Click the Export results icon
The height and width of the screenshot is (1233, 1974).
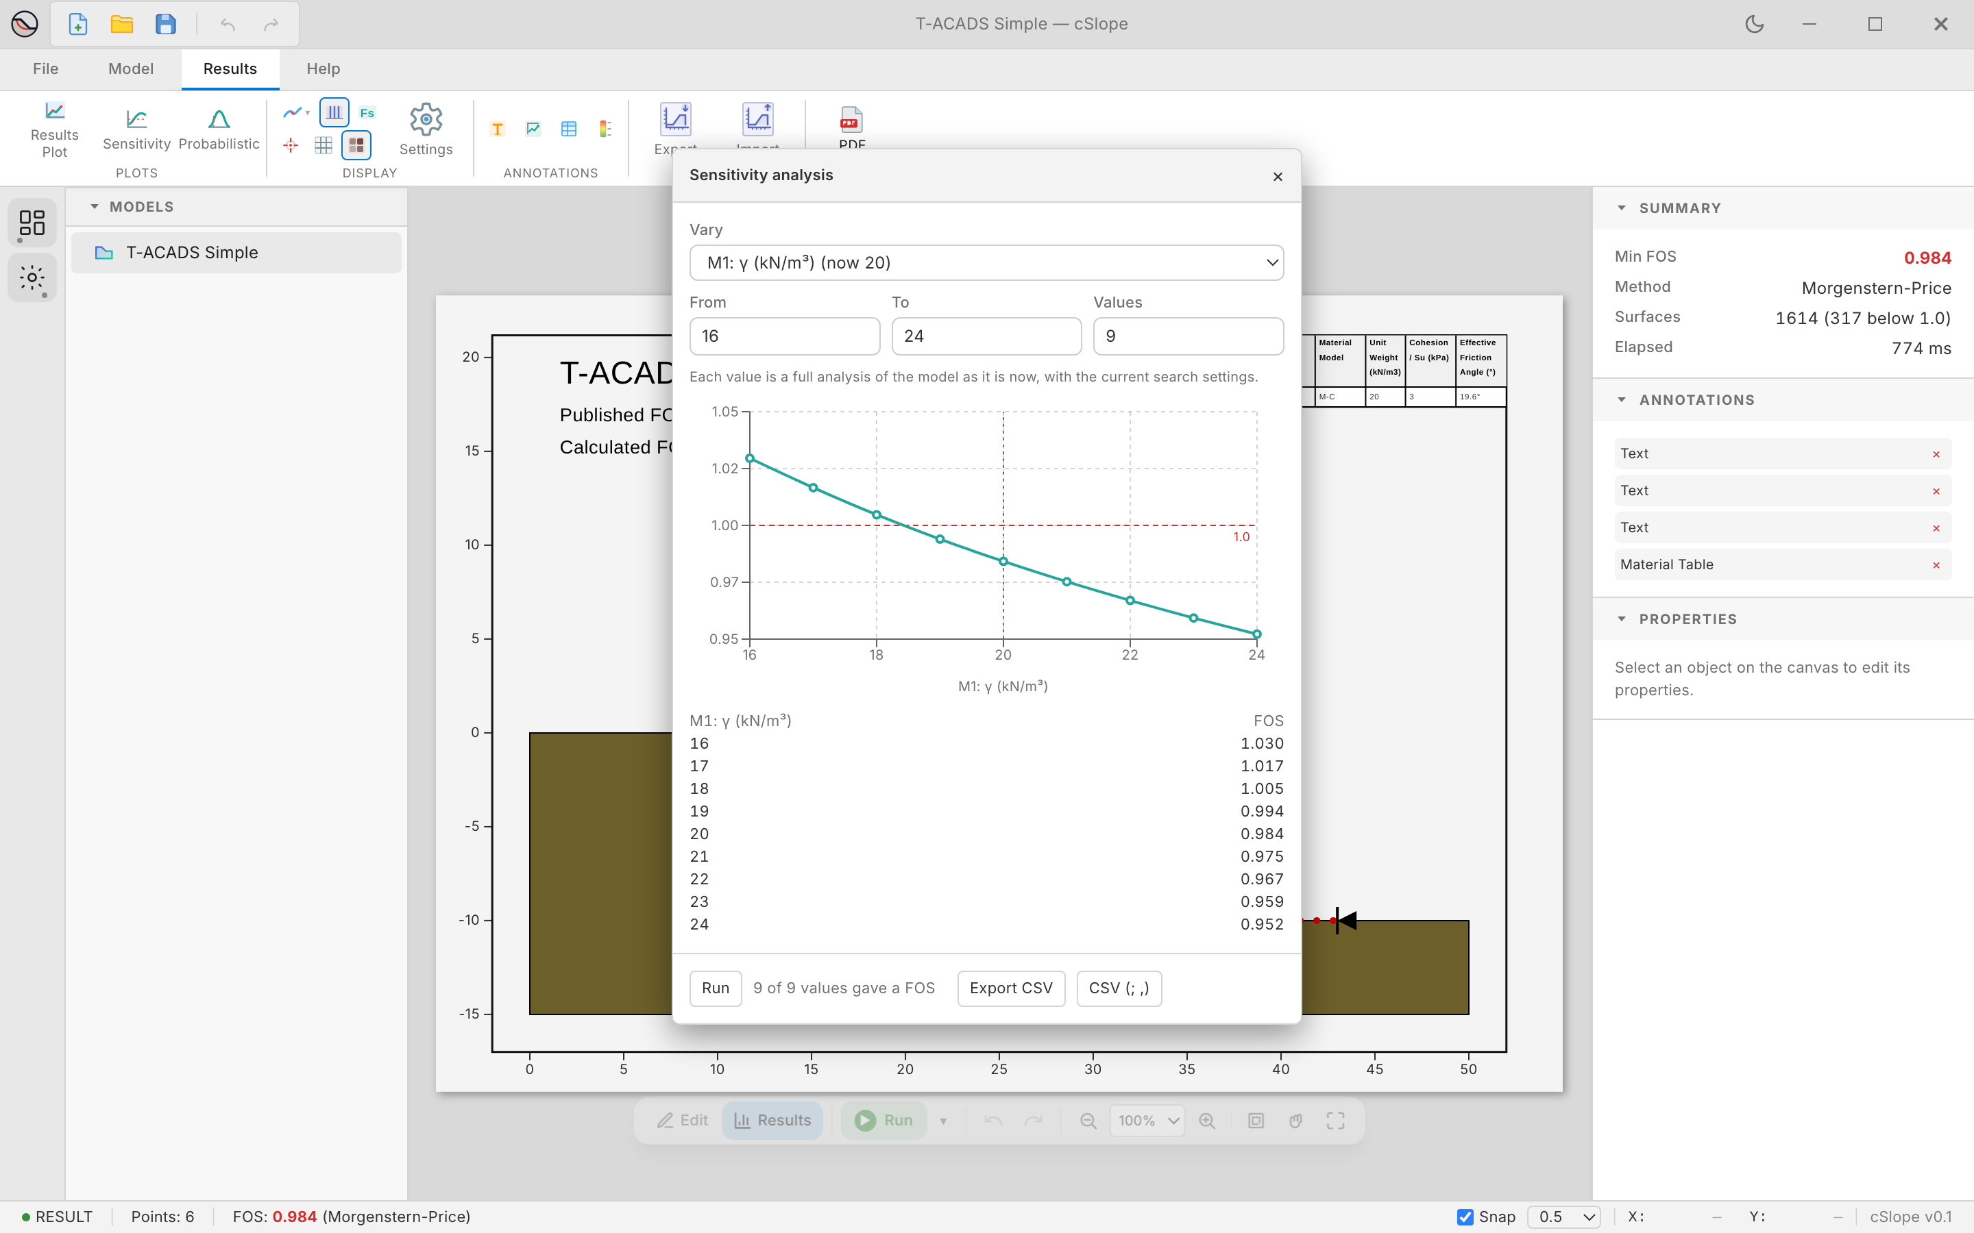pyautogui.click(x=675, y=121)
